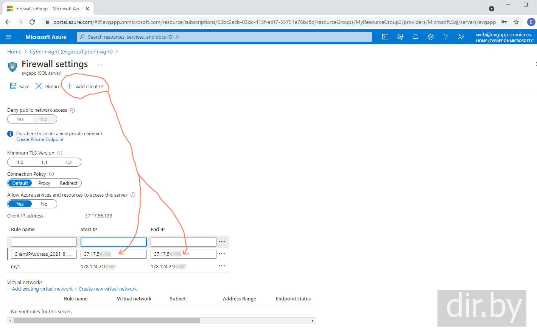Open the Help question mark icon
Image resolution: width=537 pixels, height=333 pixels.
coord(445,37)
